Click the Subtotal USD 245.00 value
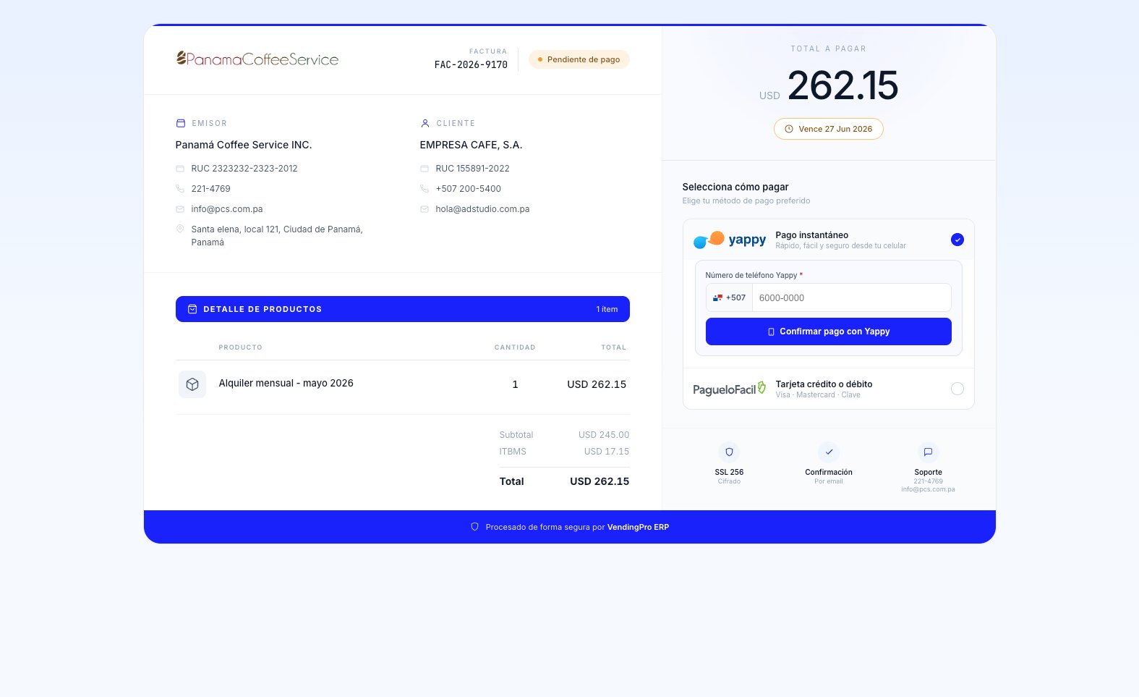The image size is (1139, 697). pos(604,435)
